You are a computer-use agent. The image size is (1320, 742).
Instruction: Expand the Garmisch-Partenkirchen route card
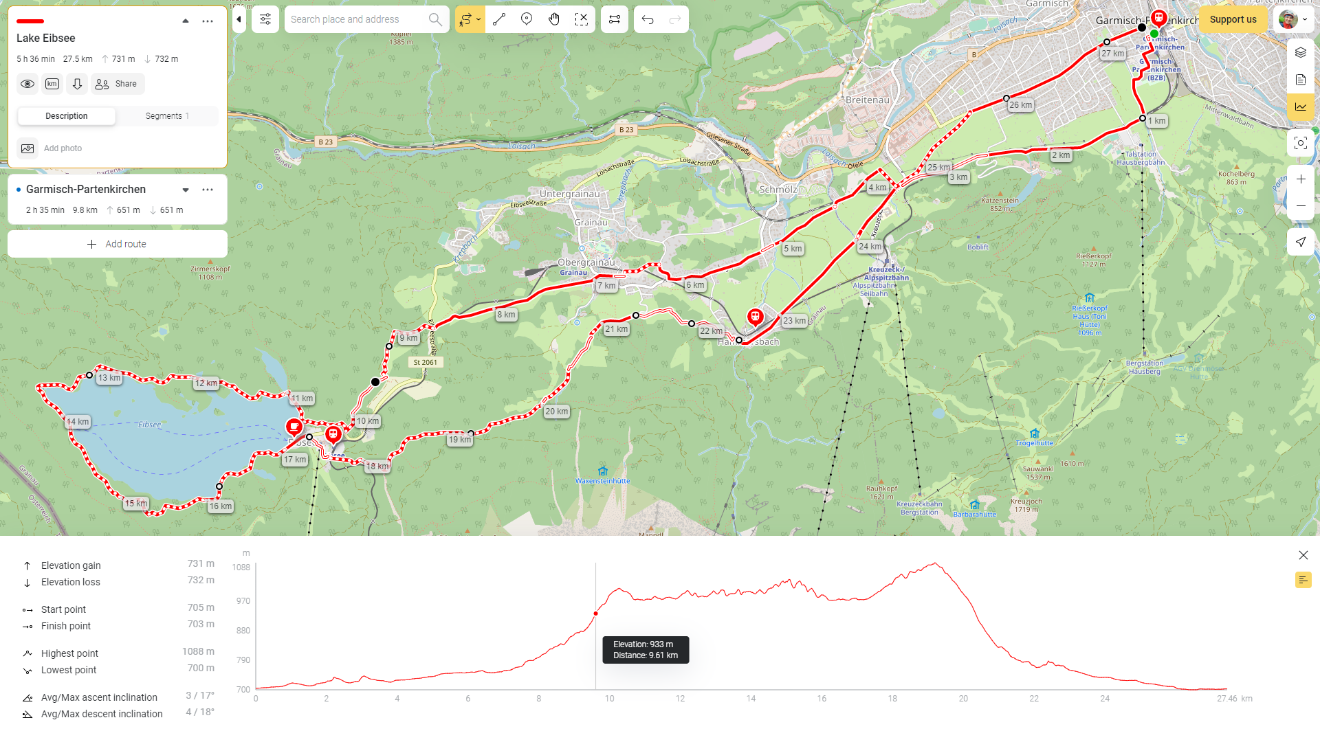click(x=186, y=190)
